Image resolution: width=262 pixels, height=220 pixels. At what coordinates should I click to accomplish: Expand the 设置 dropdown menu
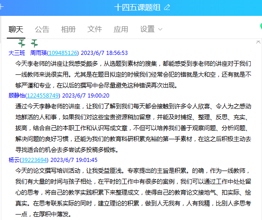point(151,29)
